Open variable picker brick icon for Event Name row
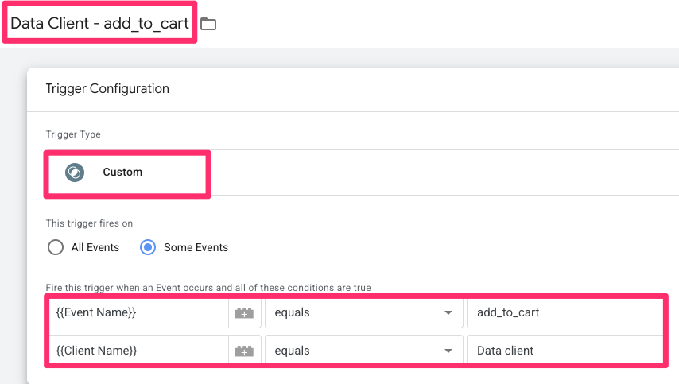679x384 pixels. click(244, 313)
